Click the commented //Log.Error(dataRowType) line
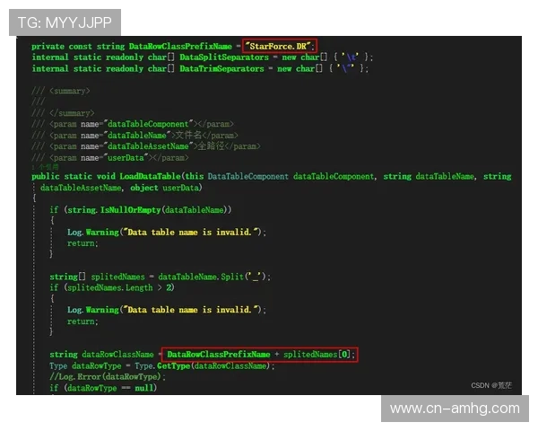Viewport: 538px width, 431px height. coord(108,377)
